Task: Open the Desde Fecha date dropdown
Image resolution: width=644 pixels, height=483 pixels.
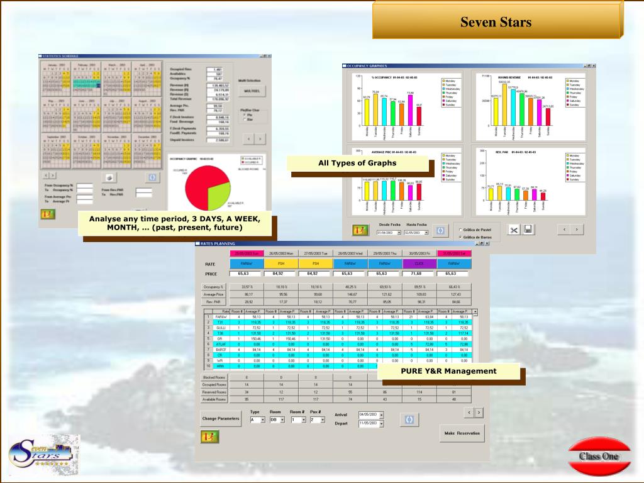Action: pos(399,233)
